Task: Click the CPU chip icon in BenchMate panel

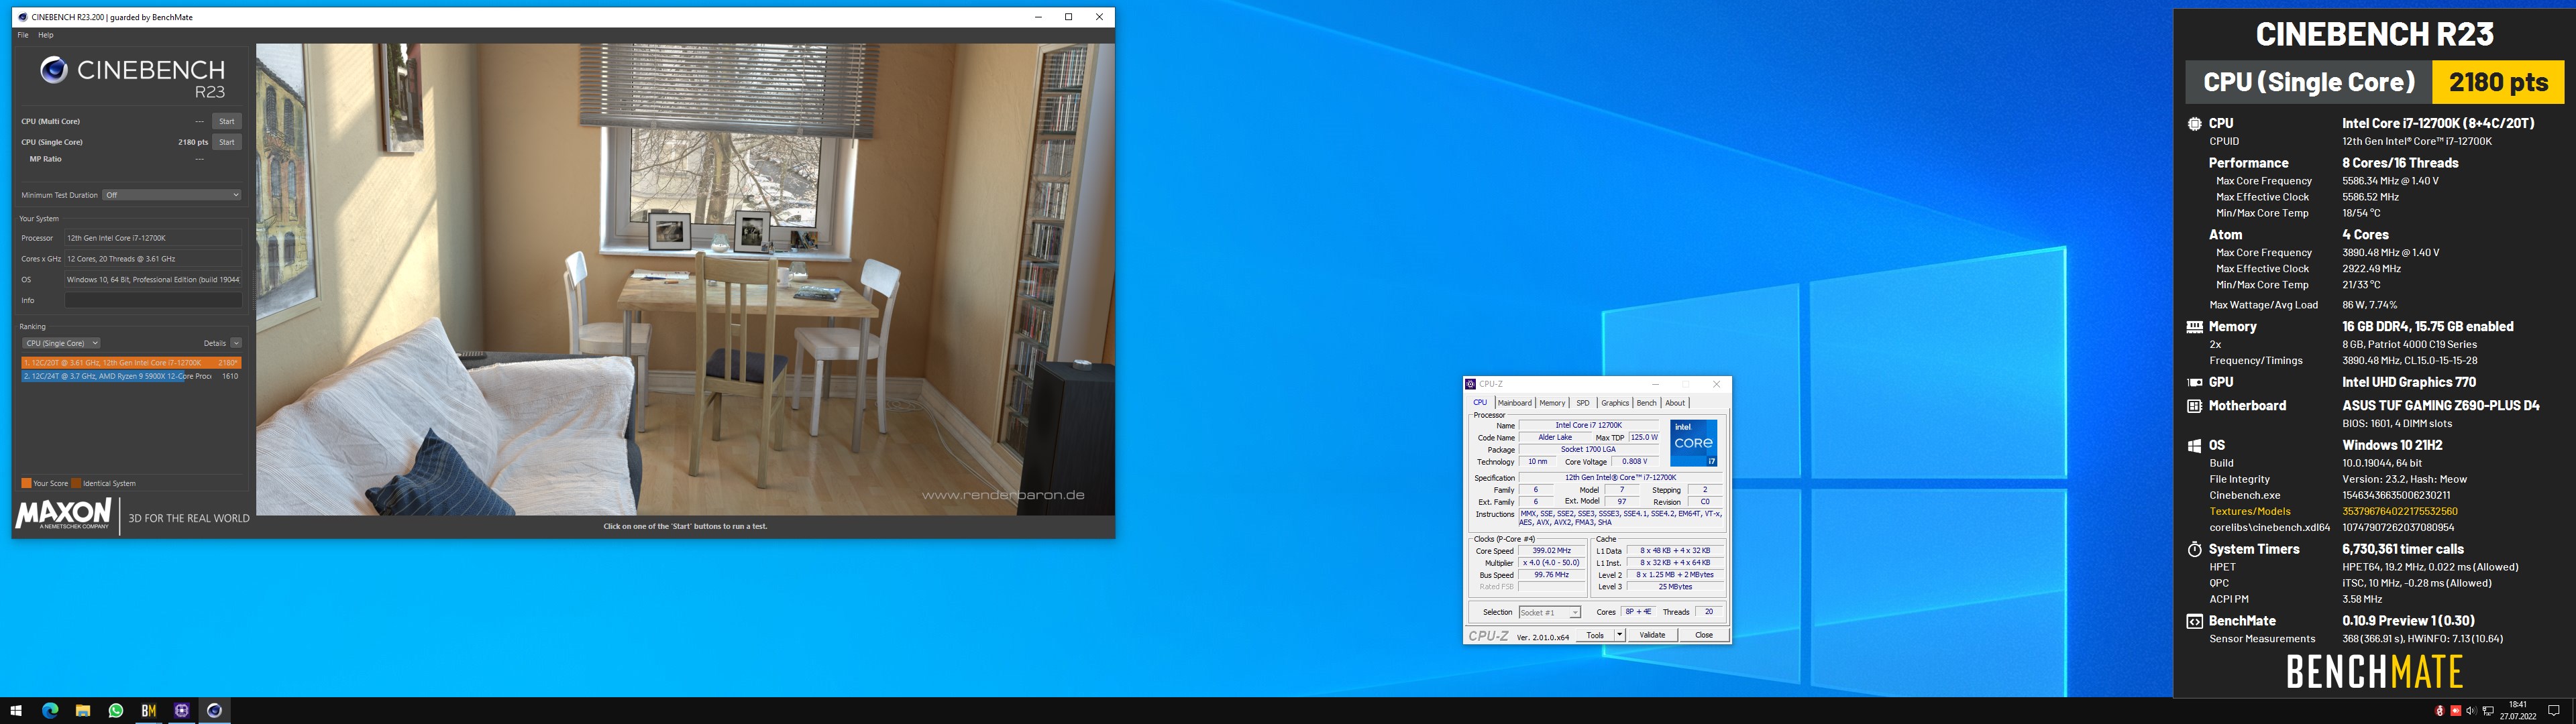Action: [2194, 124]
